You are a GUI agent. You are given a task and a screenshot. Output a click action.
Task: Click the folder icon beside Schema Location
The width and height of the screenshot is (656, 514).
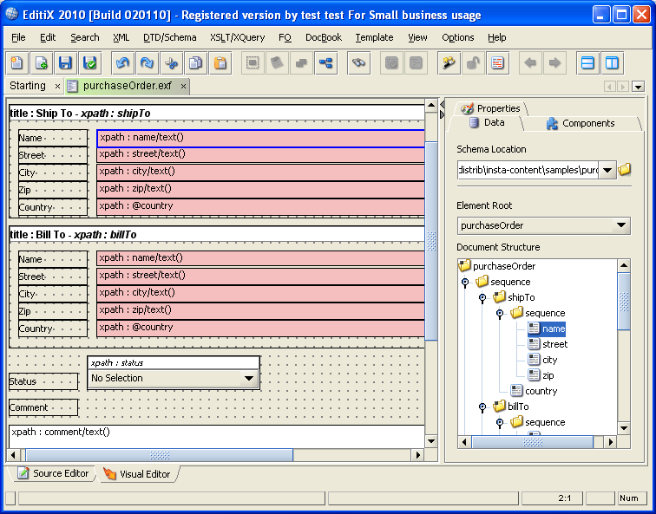tap(624, 170)
